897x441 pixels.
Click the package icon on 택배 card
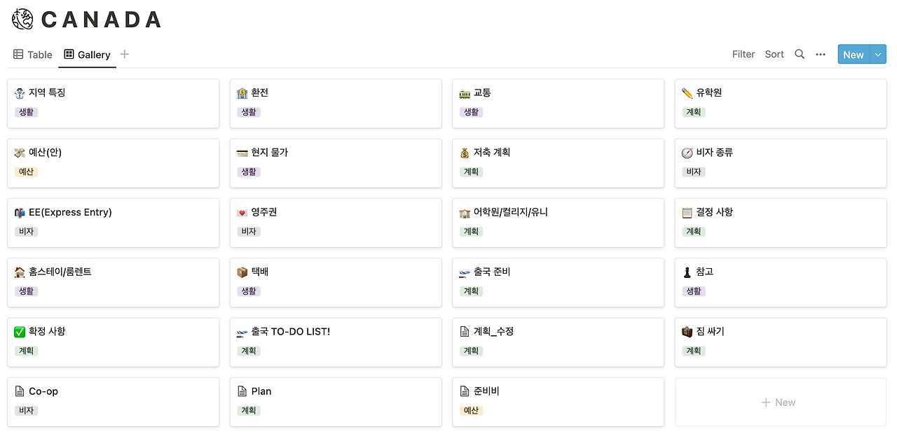coord(242,272)
